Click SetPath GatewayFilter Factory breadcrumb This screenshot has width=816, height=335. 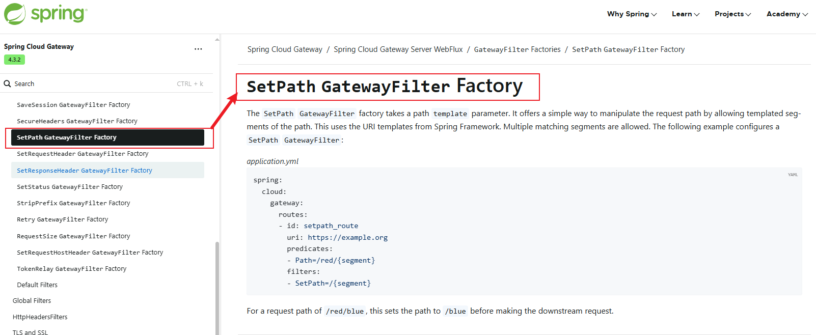tap(628, 49)
